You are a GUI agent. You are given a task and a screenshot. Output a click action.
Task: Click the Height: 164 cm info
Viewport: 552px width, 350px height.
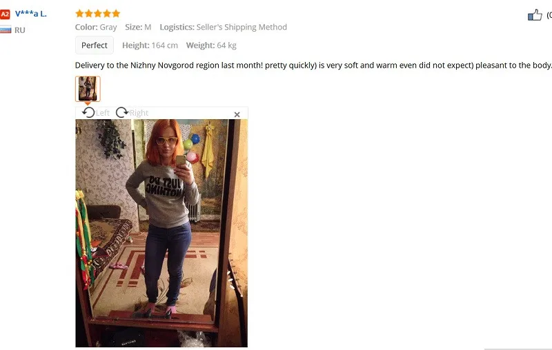coord(150,45)
